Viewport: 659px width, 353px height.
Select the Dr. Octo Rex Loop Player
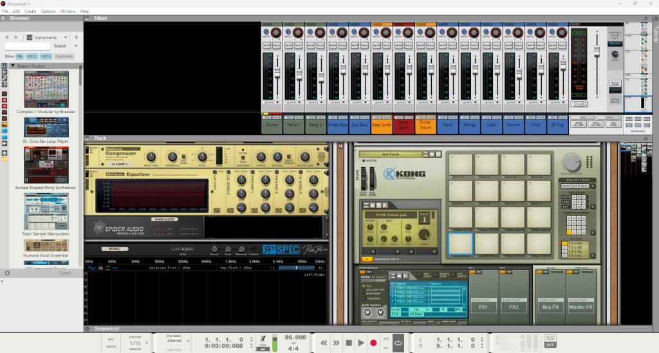point(46,127)
